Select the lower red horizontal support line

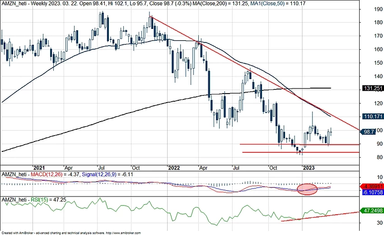tap(301, 152)
